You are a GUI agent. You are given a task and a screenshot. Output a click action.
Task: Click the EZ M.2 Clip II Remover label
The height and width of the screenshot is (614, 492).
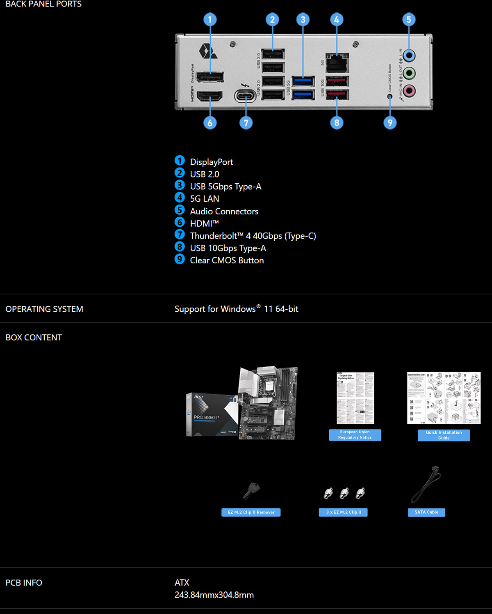click(251, 512)
